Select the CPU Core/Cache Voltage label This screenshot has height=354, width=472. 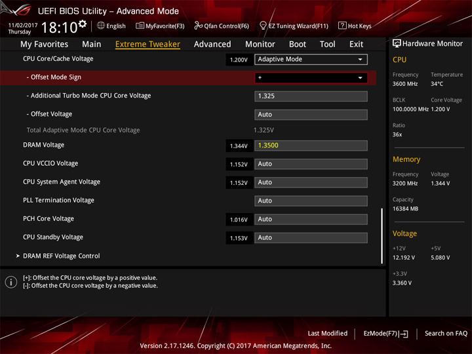[58, 59]
